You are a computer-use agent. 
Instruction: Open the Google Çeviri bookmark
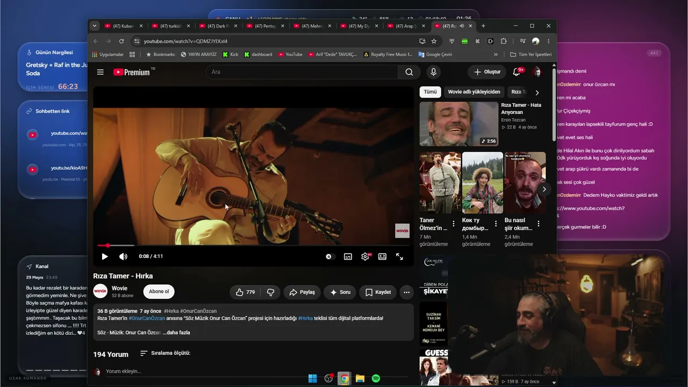point(435,54)
